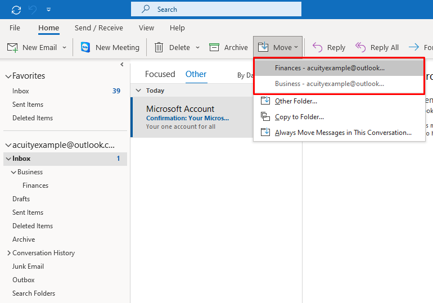Click the Copy to Folder icon

(265, 116)
